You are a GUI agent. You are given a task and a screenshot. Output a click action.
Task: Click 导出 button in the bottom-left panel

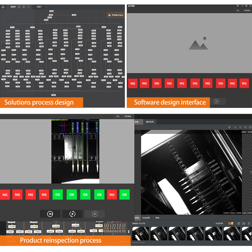tap(118, 116)
